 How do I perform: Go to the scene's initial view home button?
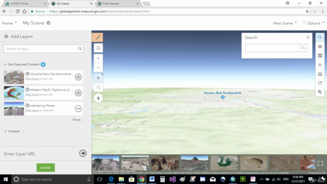[x=98, y=48]
